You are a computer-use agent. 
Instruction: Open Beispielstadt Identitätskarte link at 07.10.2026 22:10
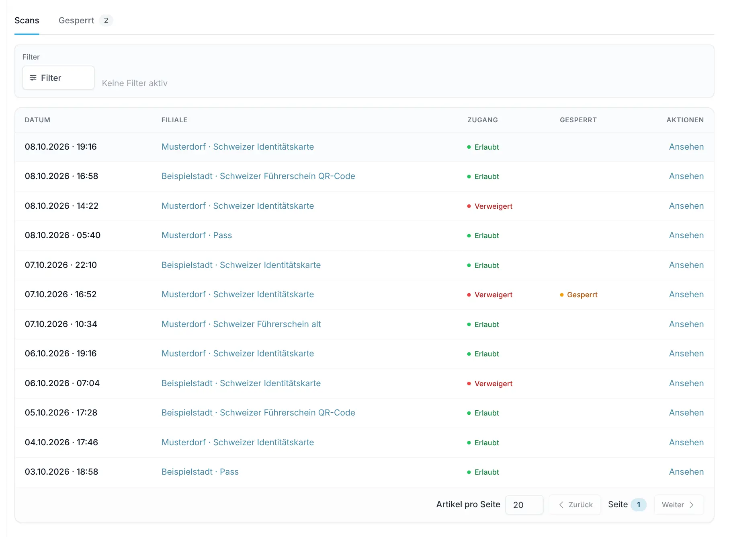[x=241, y=265]
